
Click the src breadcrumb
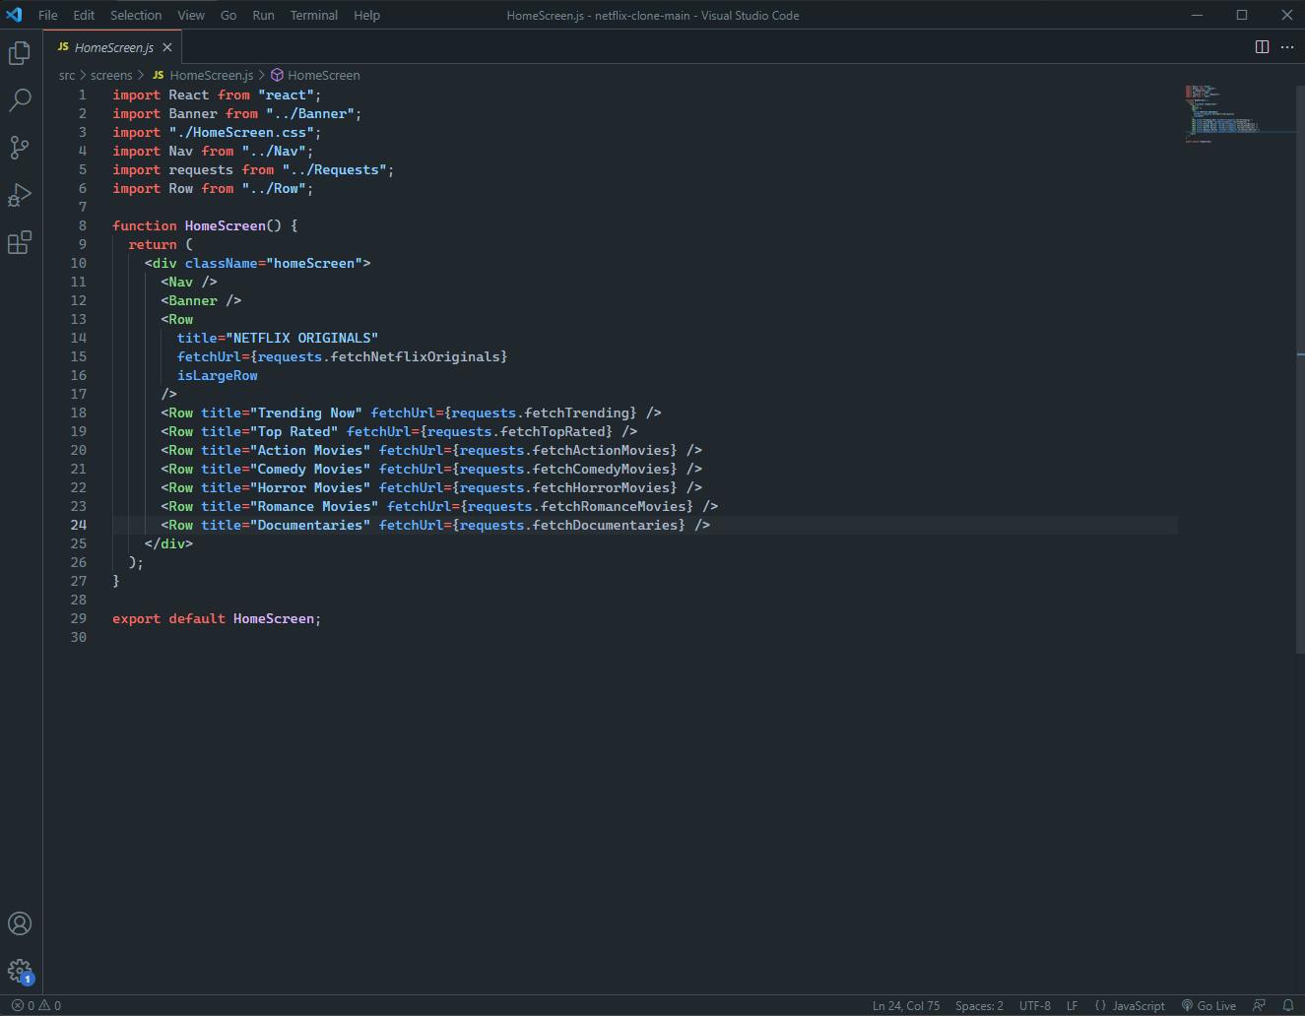click(67, 75)
